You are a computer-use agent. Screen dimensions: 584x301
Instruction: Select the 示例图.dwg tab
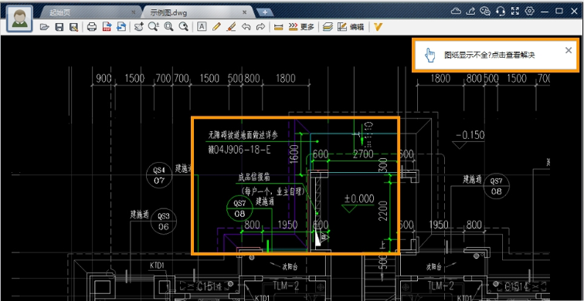[168, 12]
